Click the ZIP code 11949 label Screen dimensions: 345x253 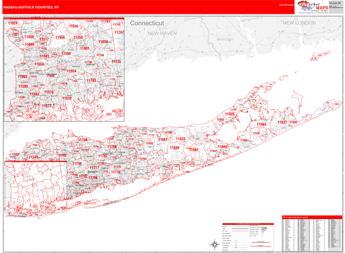(x=174, y=147)
